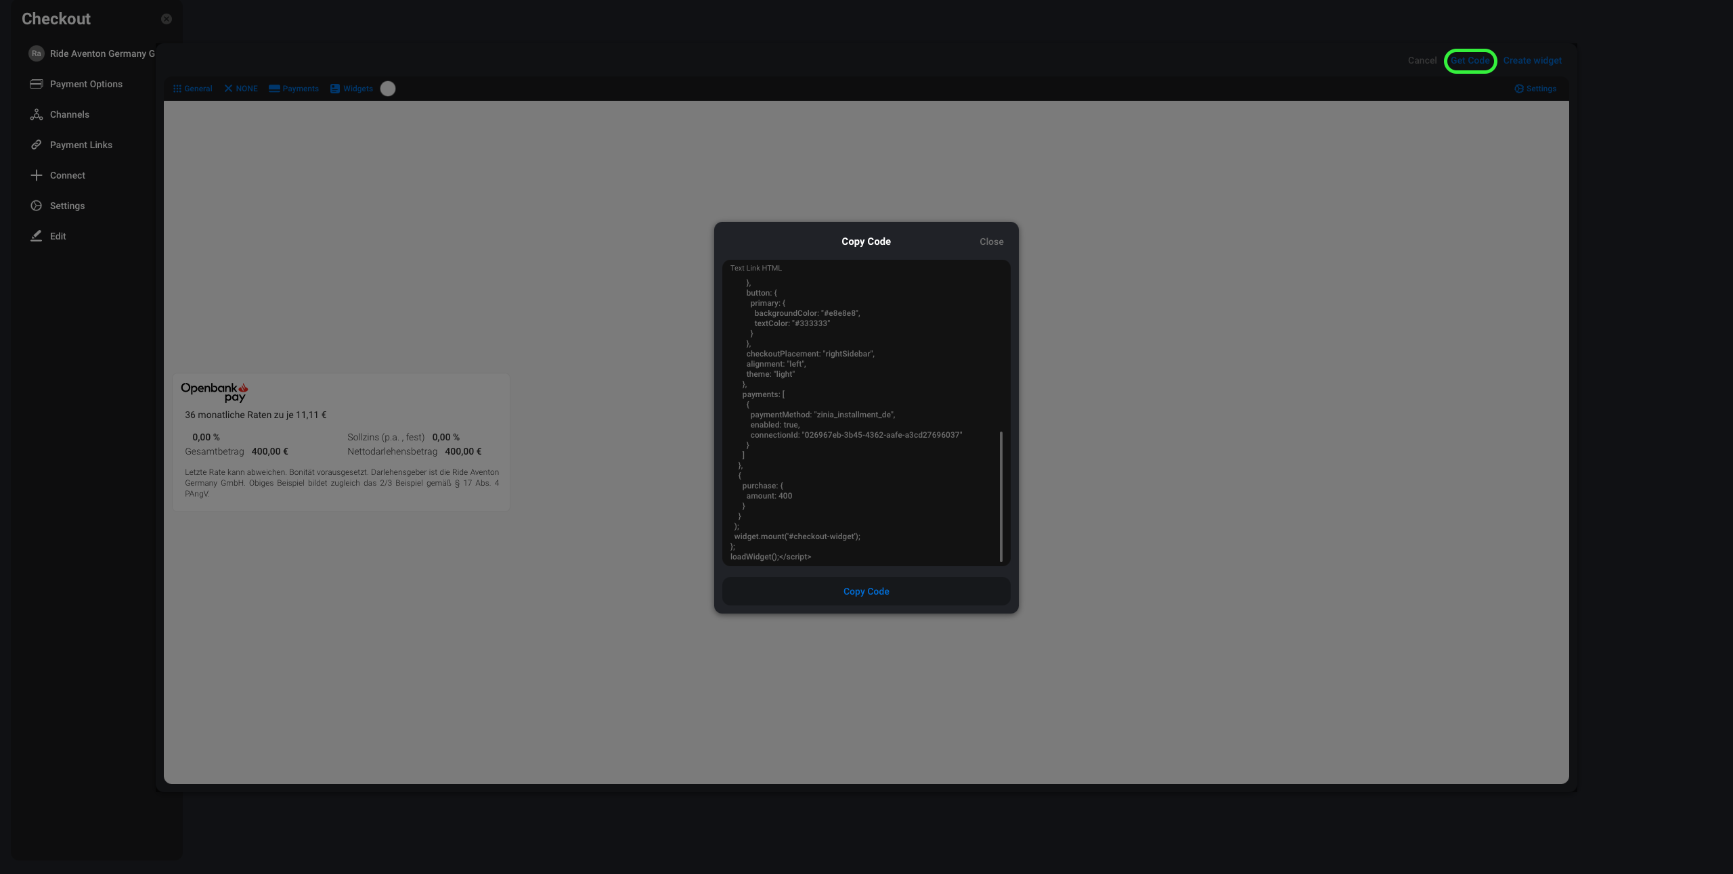1733x874 pixels.
Task: Click the textColor "#333333" line
Action: (x=792, y=323)
